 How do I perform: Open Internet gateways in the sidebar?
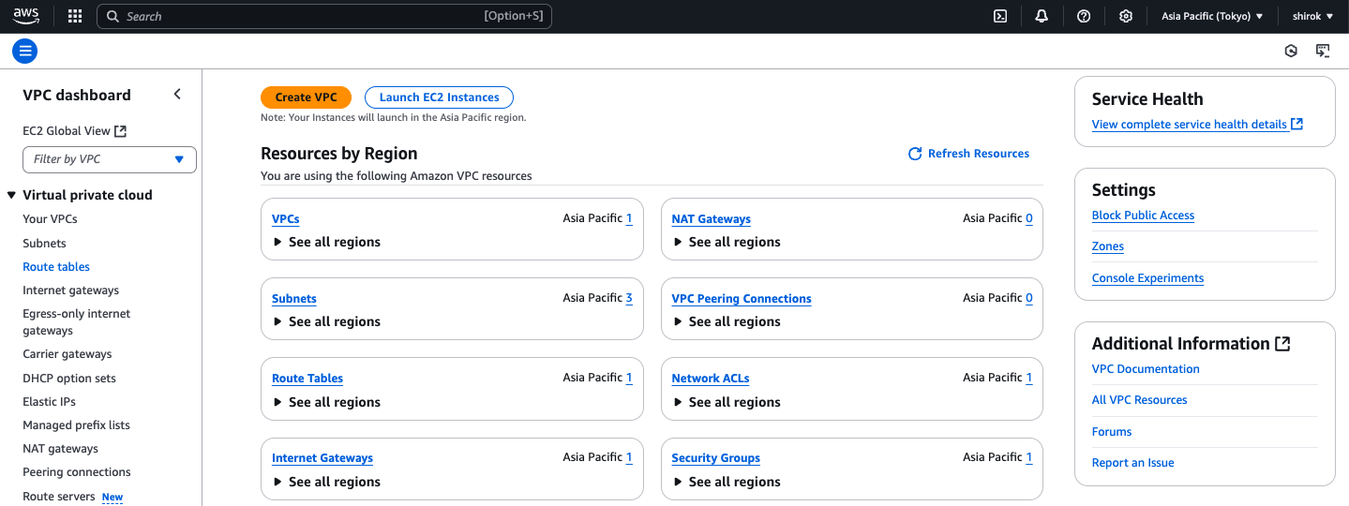click(70, 290)
